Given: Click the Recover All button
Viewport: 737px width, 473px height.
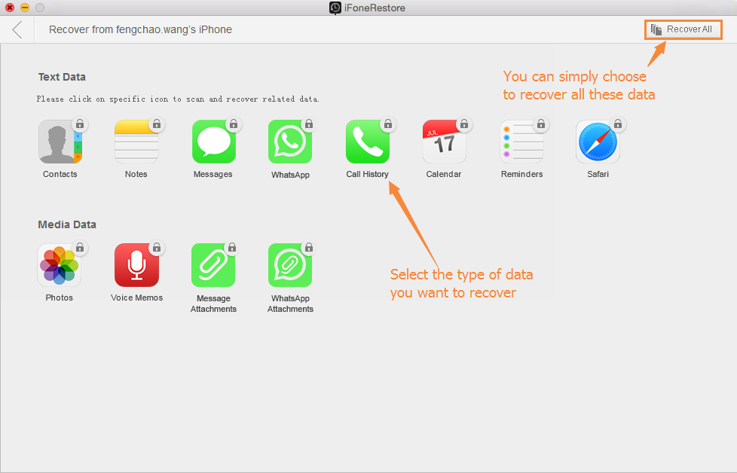Looking at the screenshot, I should (x=683, y=29).
